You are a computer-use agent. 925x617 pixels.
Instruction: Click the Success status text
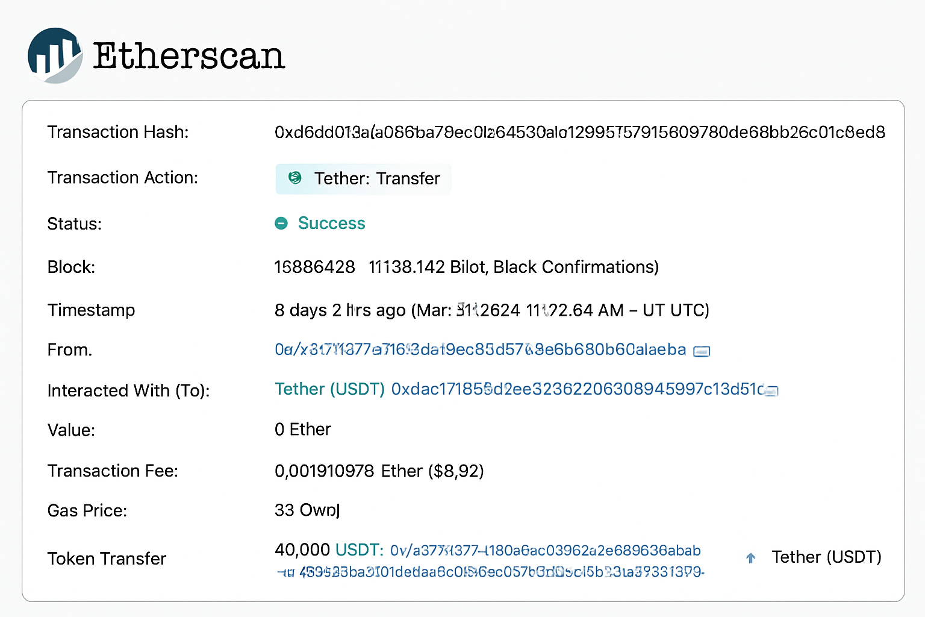click(331, 223)
